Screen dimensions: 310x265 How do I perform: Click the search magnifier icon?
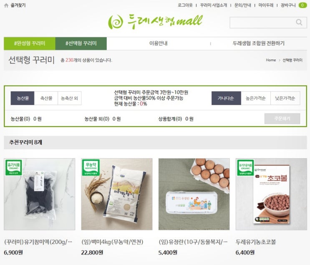[x=299, y=23]
